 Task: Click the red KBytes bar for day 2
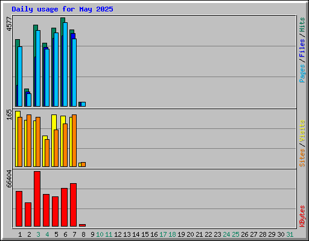tap(28, 214)
